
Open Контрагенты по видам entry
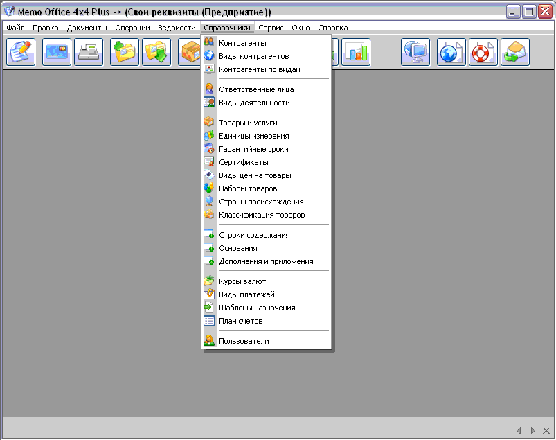pos(267,69)
